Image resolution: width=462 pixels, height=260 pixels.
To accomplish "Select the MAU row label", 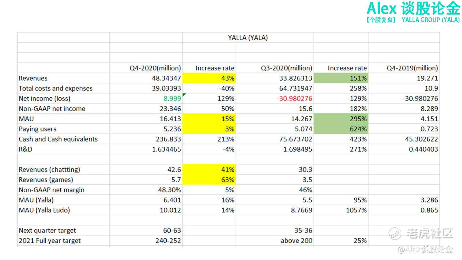I will 26,119.
